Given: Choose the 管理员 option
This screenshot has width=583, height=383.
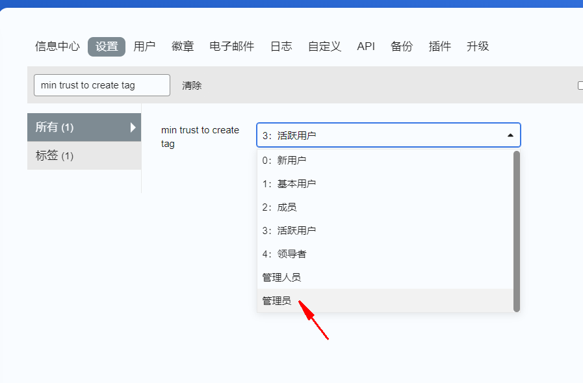Looking at the screenshot, I should (x=385, y=301).
